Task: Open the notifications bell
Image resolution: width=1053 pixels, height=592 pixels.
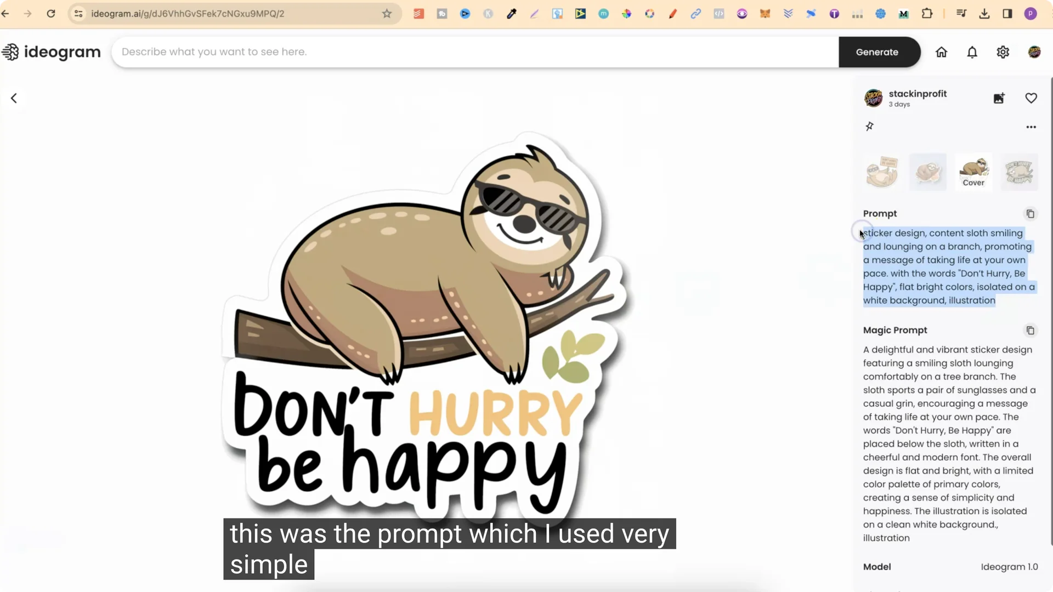Action: click(x=972, y=52)
